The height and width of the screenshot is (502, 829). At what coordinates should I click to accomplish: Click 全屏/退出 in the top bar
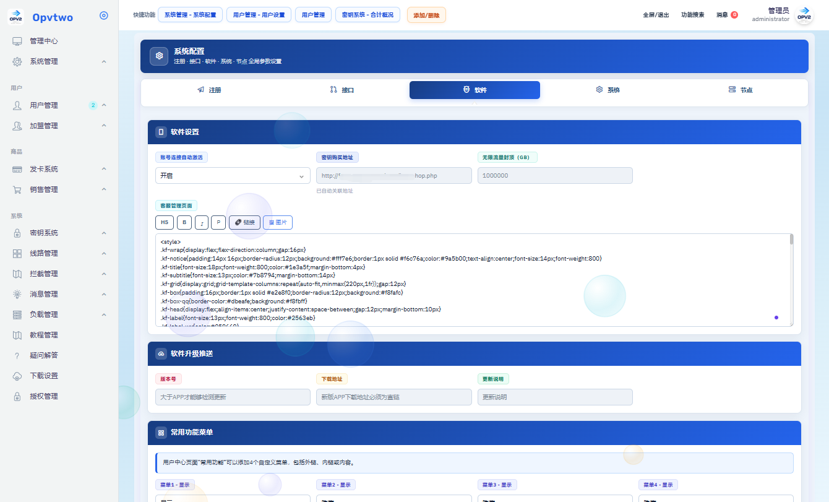(x=656, y=15)
